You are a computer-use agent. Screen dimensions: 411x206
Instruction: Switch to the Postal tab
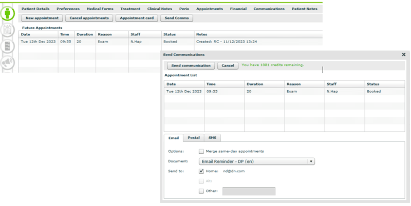pos(193,138)
